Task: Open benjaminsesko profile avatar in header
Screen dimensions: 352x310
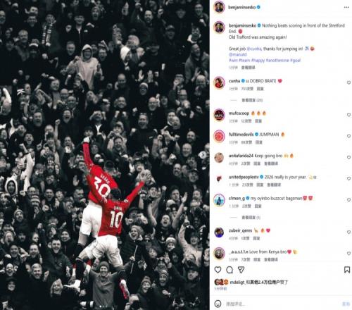Action: [219, 7]
